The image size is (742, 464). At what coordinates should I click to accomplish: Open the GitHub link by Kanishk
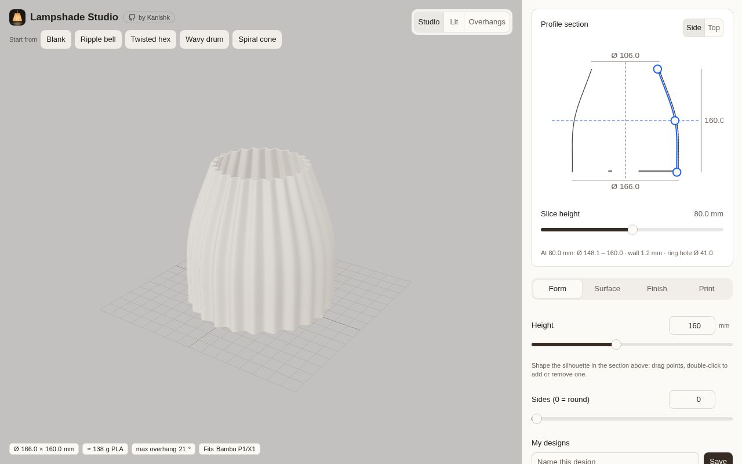tap(149, 17)
